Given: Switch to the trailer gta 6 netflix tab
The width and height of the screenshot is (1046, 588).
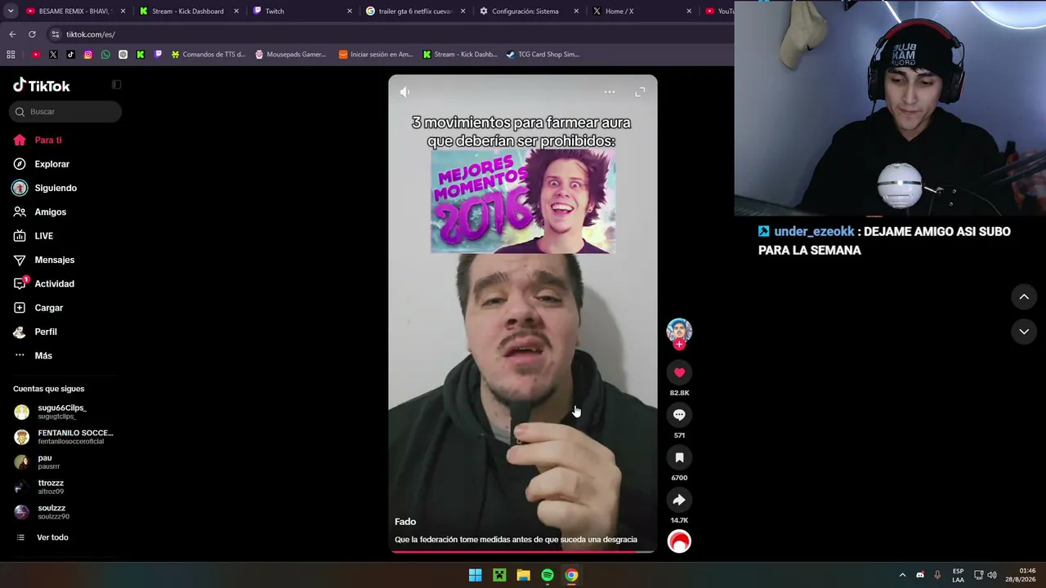Looking at the screenshot, I should tap(416, 11).
